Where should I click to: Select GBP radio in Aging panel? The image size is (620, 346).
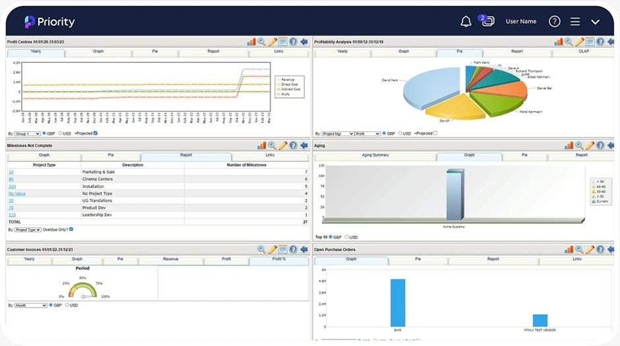330,237
